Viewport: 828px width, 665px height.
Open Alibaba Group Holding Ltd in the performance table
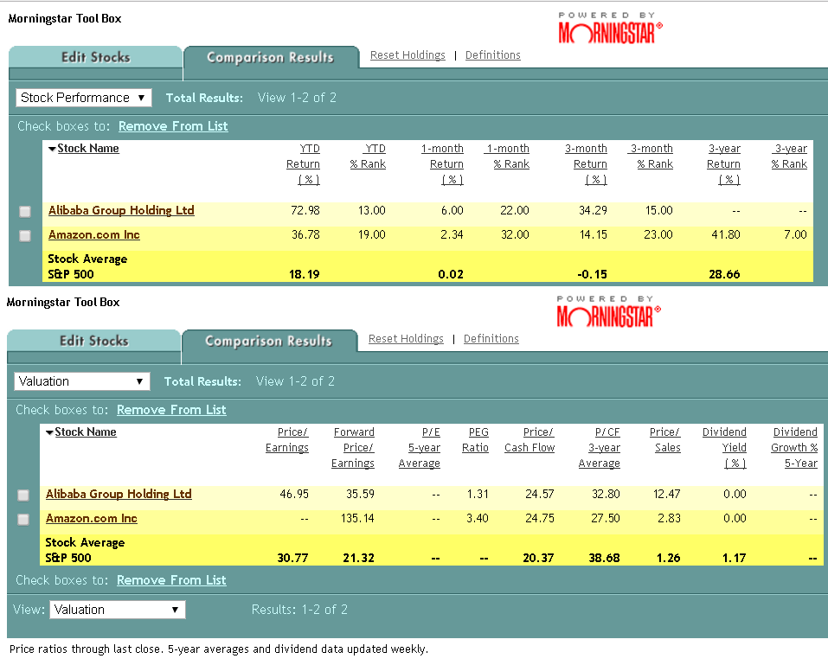tap(121, 210)
